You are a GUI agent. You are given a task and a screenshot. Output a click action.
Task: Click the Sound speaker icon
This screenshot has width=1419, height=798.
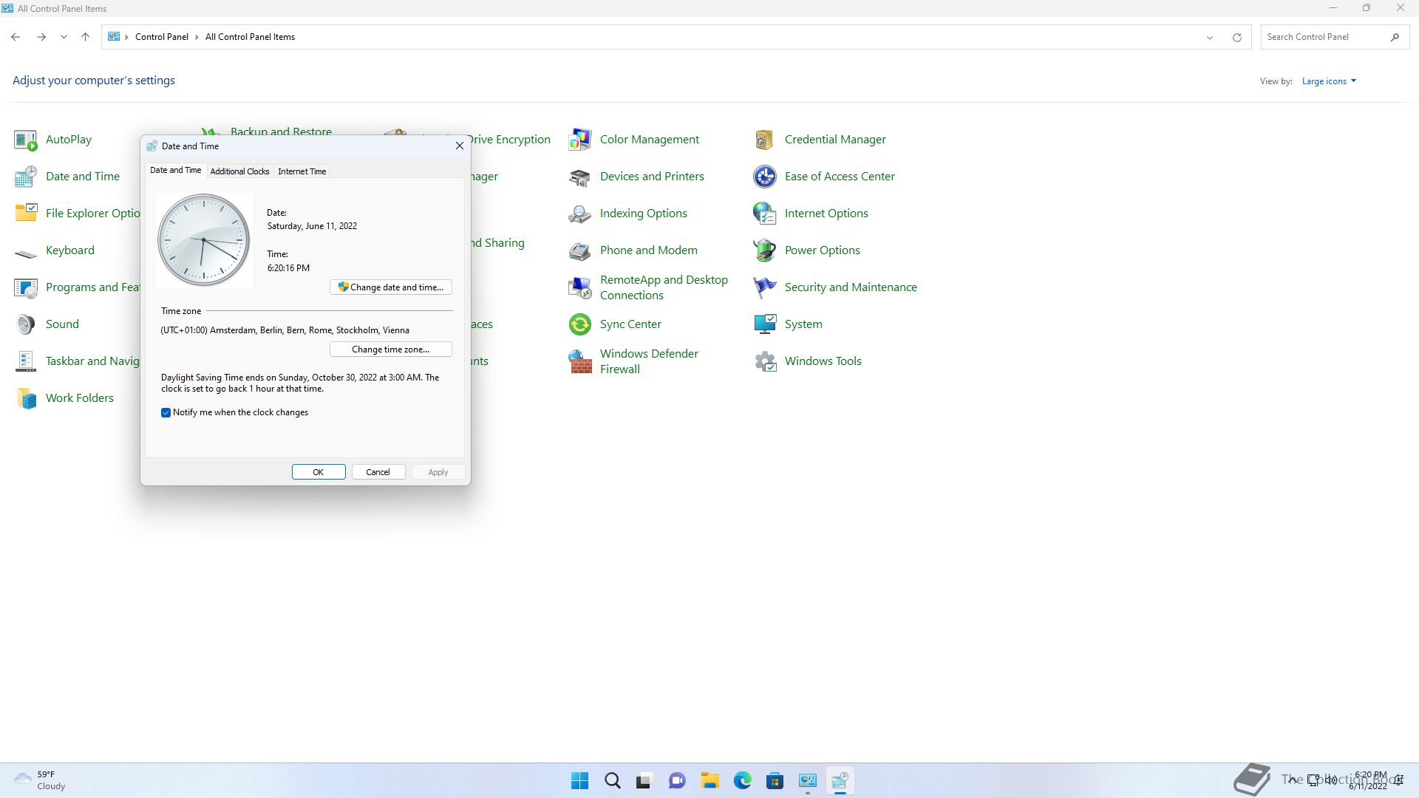26,324
